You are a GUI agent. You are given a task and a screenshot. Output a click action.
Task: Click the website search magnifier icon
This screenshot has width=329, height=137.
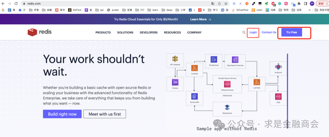tap(244, 33)
